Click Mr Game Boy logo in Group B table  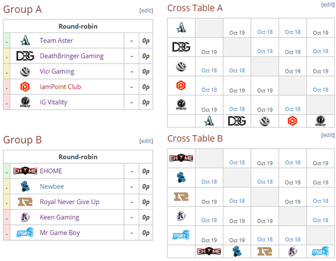coord(25,232)
